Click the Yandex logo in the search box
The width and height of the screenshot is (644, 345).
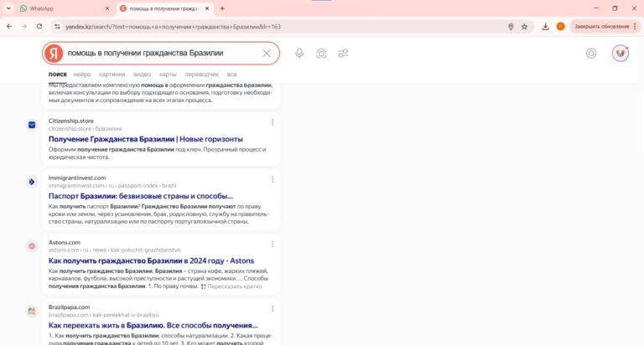tap(54, 54)
